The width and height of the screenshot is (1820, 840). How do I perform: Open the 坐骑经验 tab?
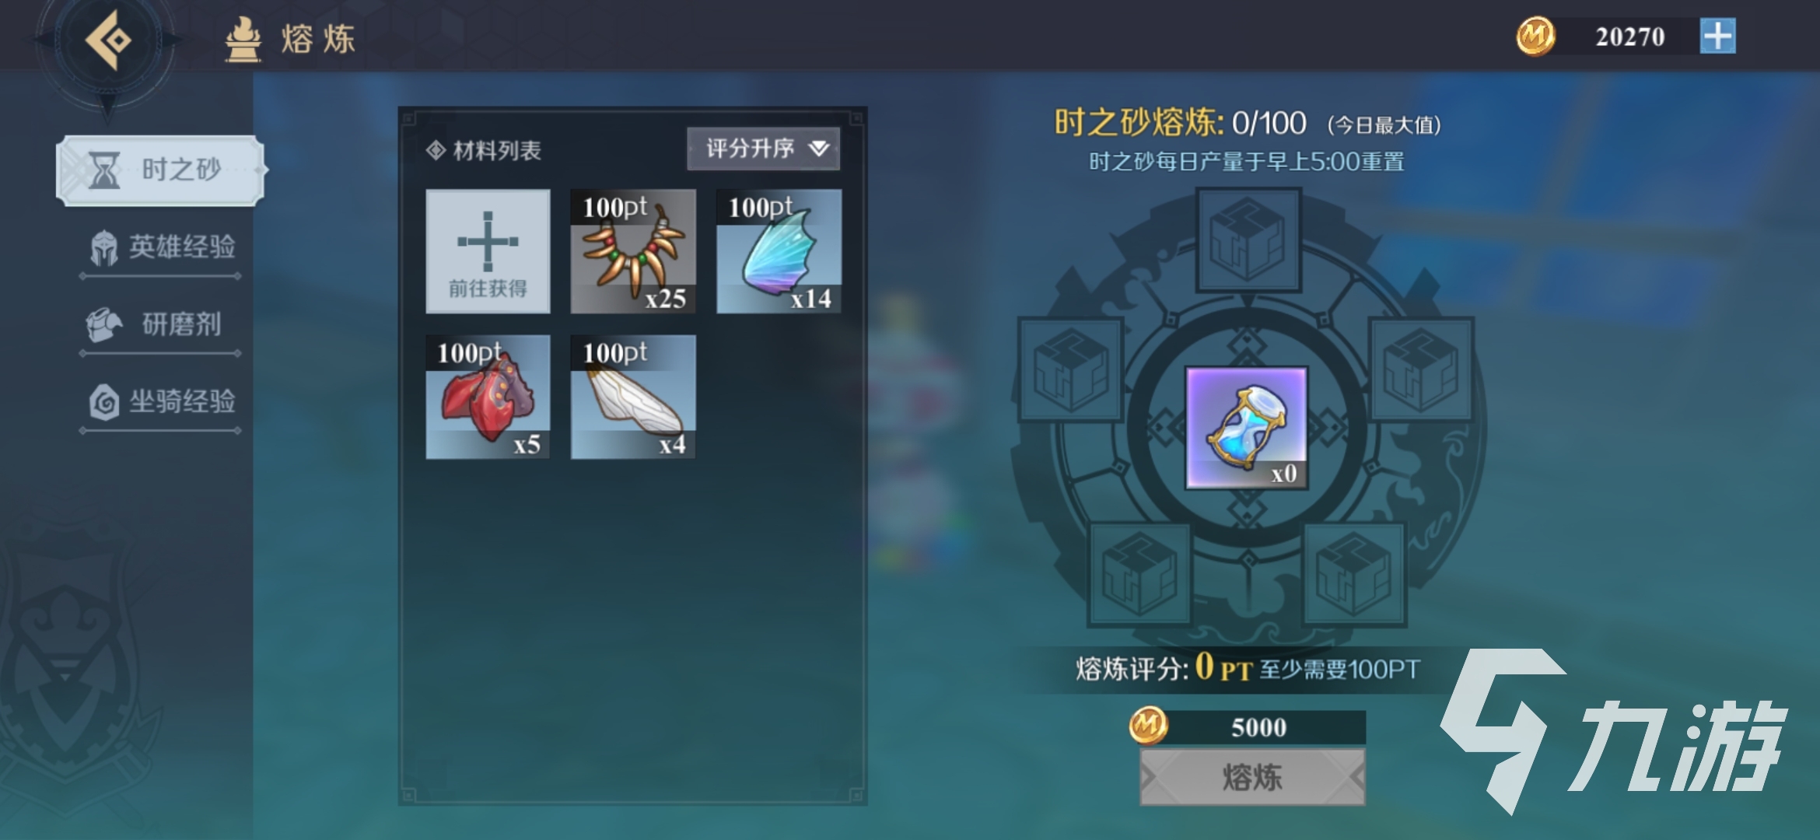161,402
